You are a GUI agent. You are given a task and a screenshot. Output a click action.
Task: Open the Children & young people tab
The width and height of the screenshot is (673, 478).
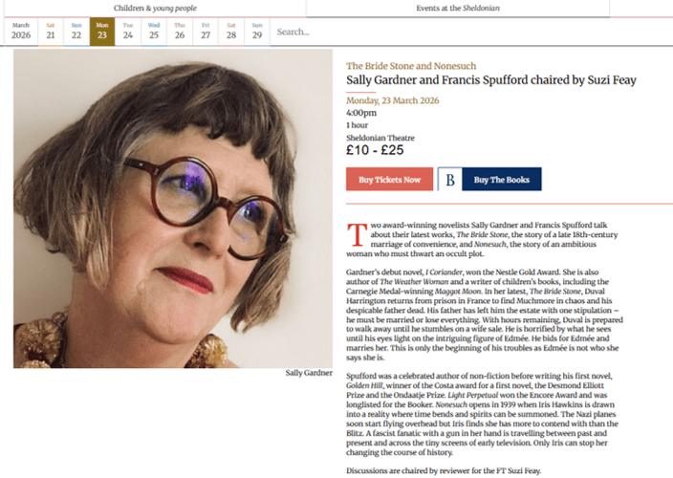pos(156,8)
